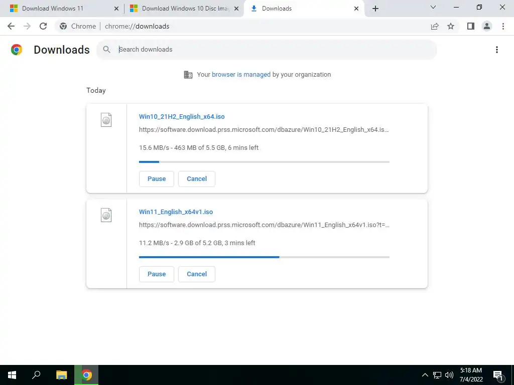Image resolution: width=514 pixels, height=385 pixels.
Task: Show hidden system tray icons
Action: (425, 375)
